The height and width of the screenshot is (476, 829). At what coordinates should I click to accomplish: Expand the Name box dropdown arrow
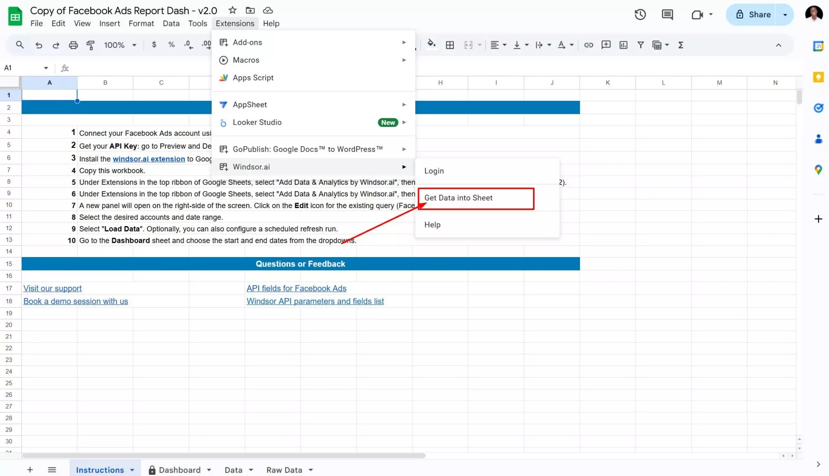46,68
